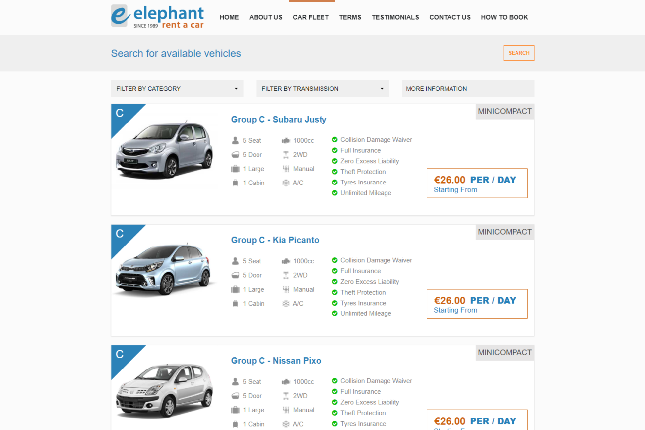Screen dimensions: 645x430
Task: Click green check beside Kia Picanto Theft Protection
Action: (x=335, y=293)
